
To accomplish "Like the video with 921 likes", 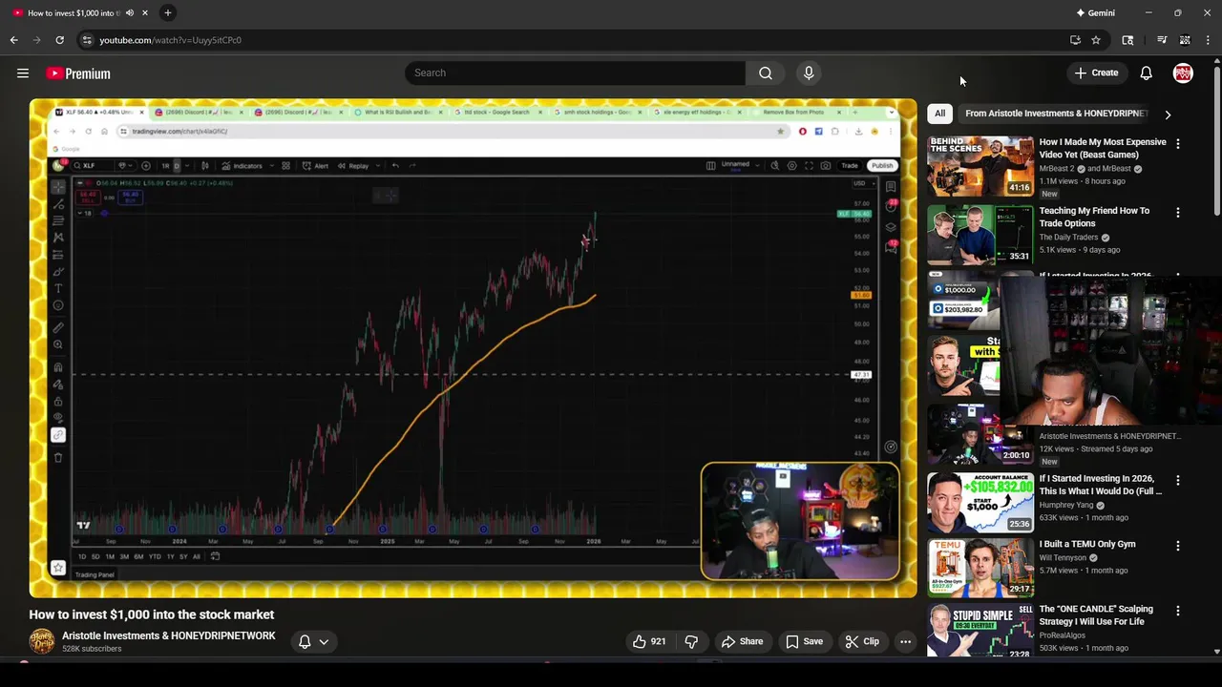I will (649, 641).
